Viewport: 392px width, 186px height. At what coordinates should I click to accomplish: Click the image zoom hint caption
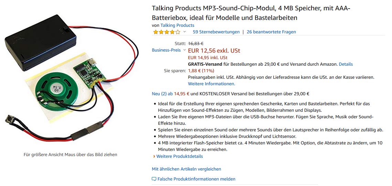[70, 155]
